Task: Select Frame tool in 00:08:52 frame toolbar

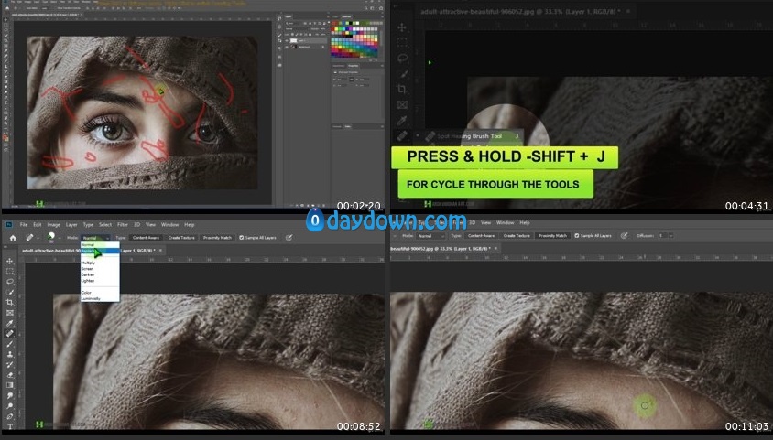Action: (x=10, y=313)
